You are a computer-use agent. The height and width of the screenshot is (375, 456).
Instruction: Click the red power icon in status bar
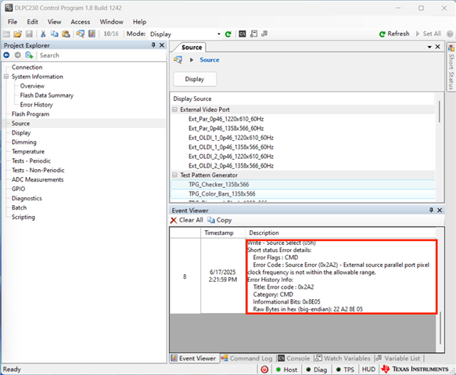(x=264, y=370)
